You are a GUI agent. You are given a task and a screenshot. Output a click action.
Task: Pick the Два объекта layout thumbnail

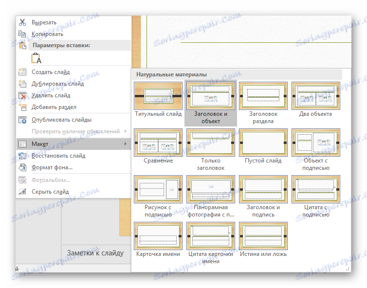(316, 96)
